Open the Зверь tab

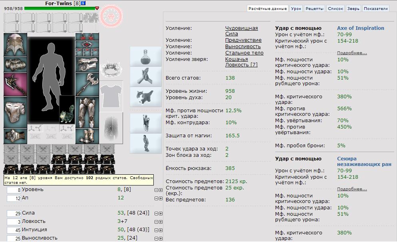[353, 9]
